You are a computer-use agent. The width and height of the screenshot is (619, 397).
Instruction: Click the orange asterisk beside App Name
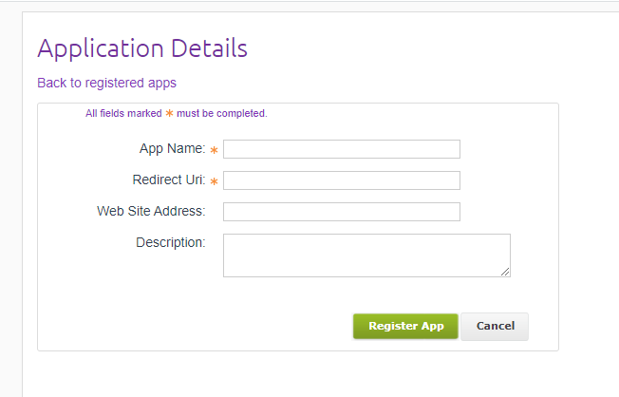pos(214,150)
